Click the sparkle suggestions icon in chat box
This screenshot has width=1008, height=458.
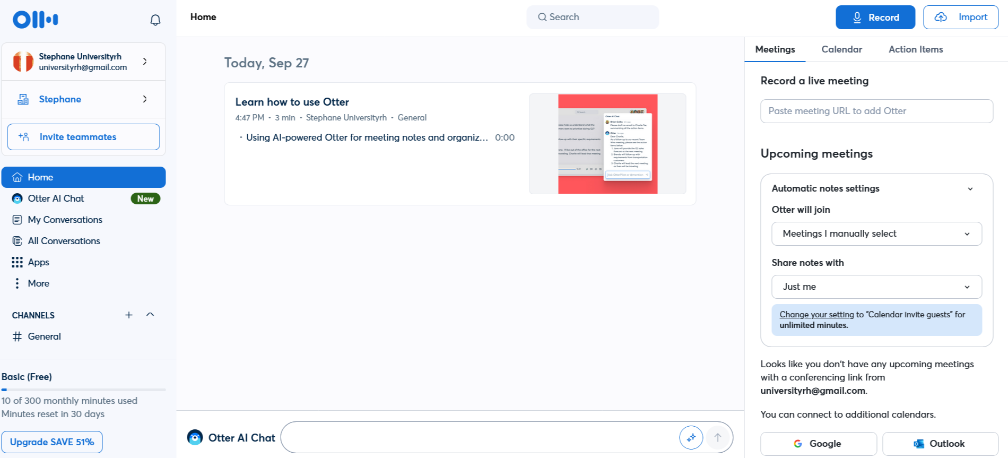point(691,438)
